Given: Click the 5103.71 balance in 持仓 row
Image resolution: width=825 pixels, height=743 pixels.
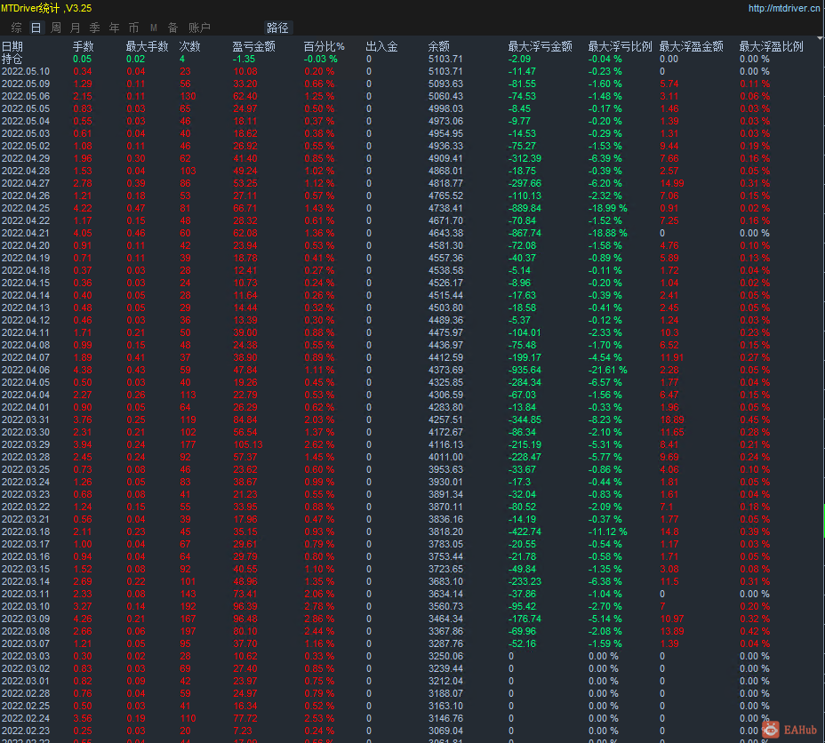Looking at the screenshot, I should (x=445, y=59).
